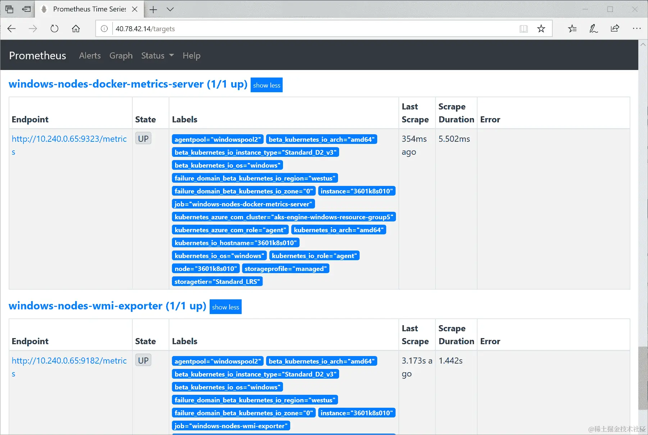
Task: Select the job="windows-nodes-docker-metrics-server" label
Action: [243, 204]
